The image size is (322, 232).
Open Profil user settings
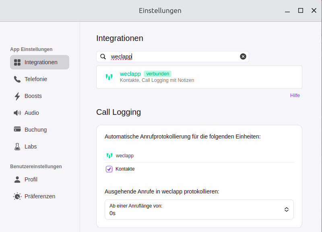coord(39,179)
